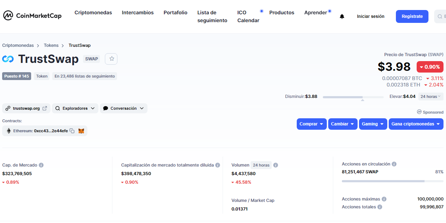Image resolution: width=446 pixels, height=223 pixels.
Task: Go to Portafolio
Action: coord(175,13)
